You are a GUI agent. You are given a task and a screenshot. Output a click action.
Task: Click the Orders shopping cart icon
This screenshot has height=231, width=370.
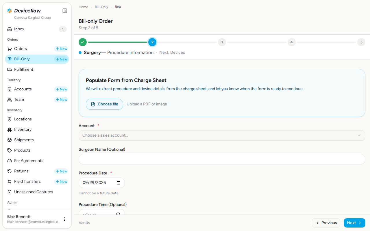click(x=10, y=49)
